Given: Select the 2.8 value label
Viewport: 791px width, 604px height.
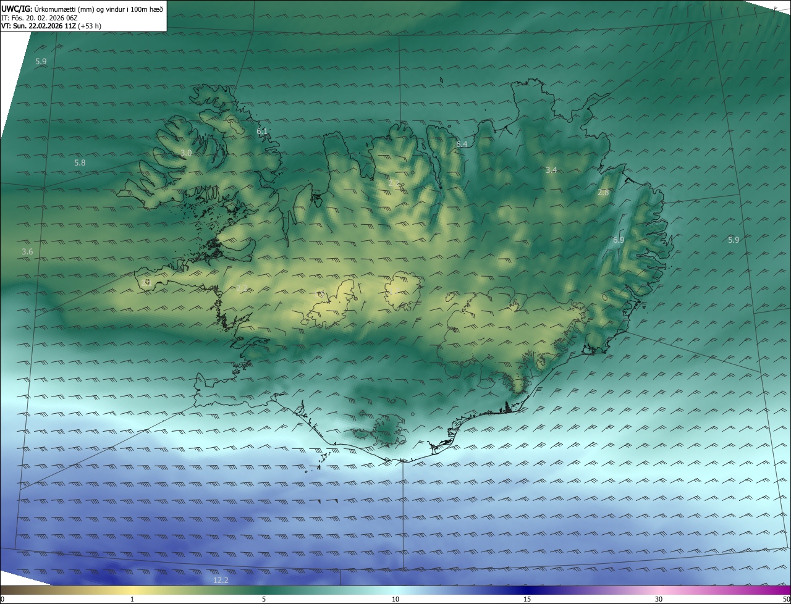Looking at the screenshot, I should click(603, 193).
